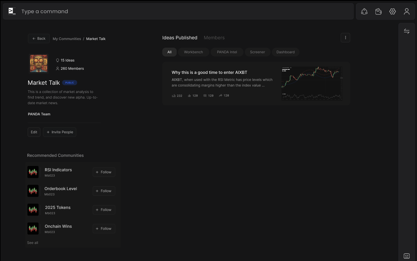Switch to the Ideas Published tab

pos(180,38)
